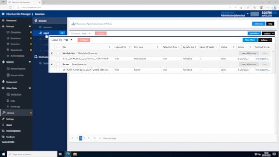Click the Add License button

(x=259, y=24)
